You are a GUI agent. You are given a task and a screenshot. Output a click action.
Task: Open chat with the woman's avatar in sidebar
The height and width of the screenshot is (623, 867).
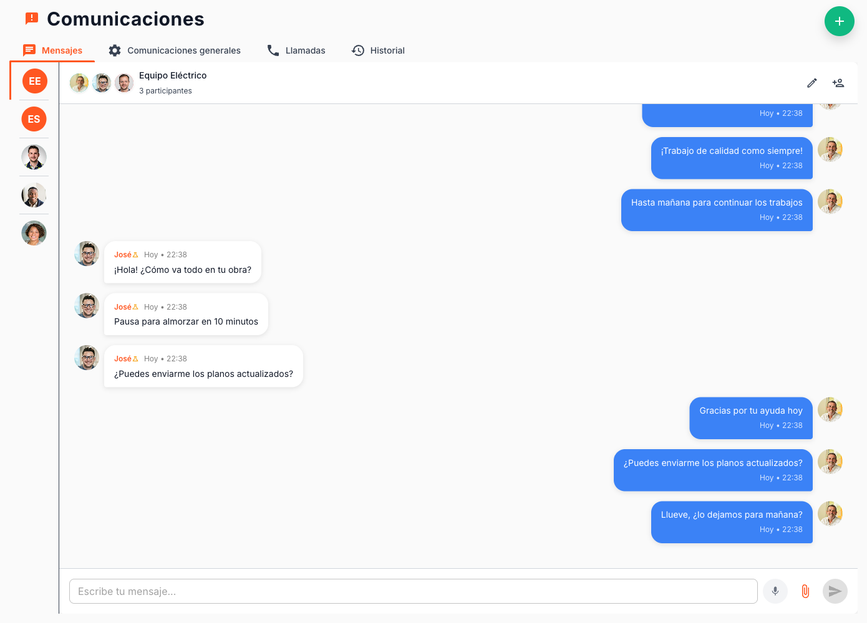tap(34, 233)
